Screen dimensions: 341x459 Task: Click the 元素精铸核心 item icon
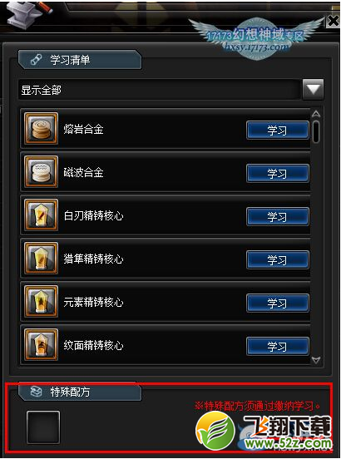click(x=41, y=302)
